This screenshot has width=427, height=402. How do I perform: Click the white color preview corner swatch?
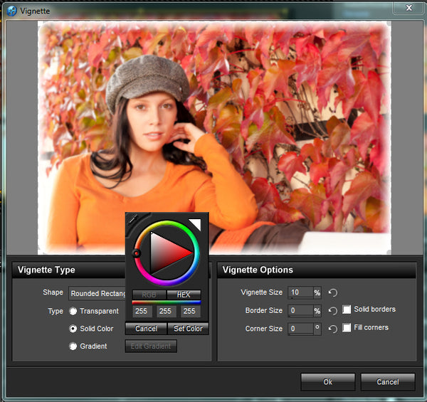tap(194, 225)
